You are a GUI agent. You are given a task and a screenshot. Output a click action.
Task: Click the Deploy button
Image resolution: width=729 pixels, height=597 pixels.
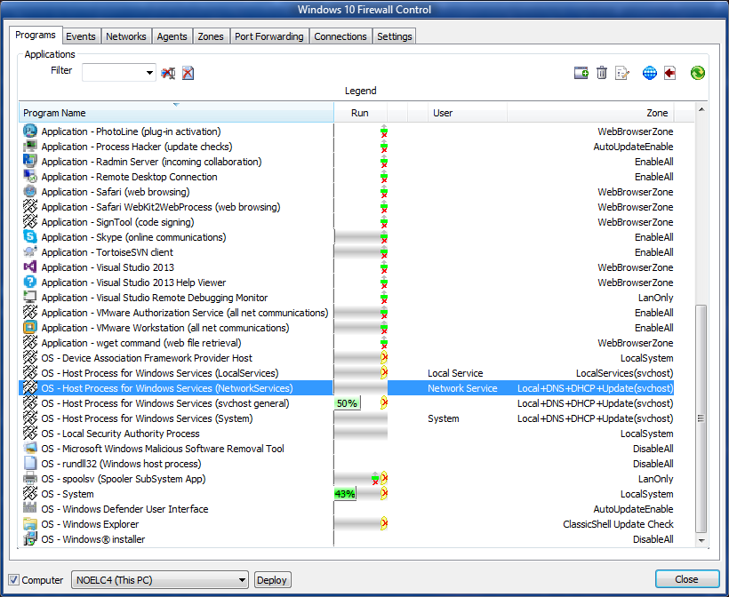tap(272, 580)
